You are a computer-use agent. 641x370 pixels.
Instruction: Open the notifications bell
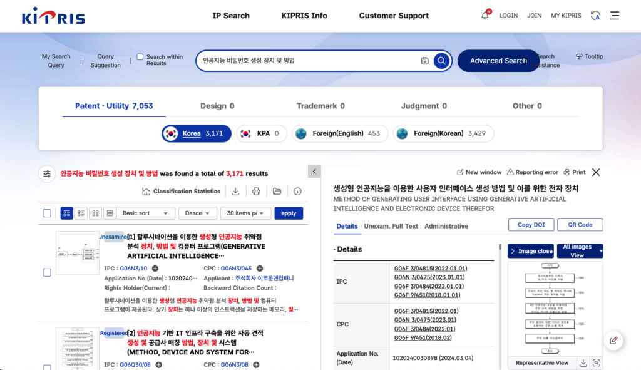pyautogui.click(x=485, y=16)
